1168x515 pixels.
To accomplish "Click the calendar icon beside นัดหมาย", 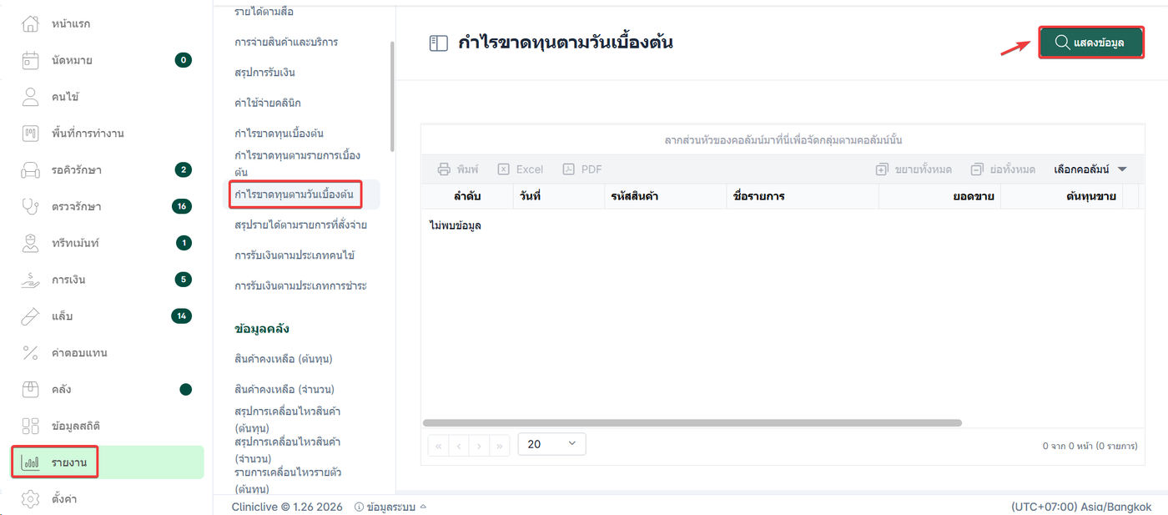I will click(x=31, y=60).
